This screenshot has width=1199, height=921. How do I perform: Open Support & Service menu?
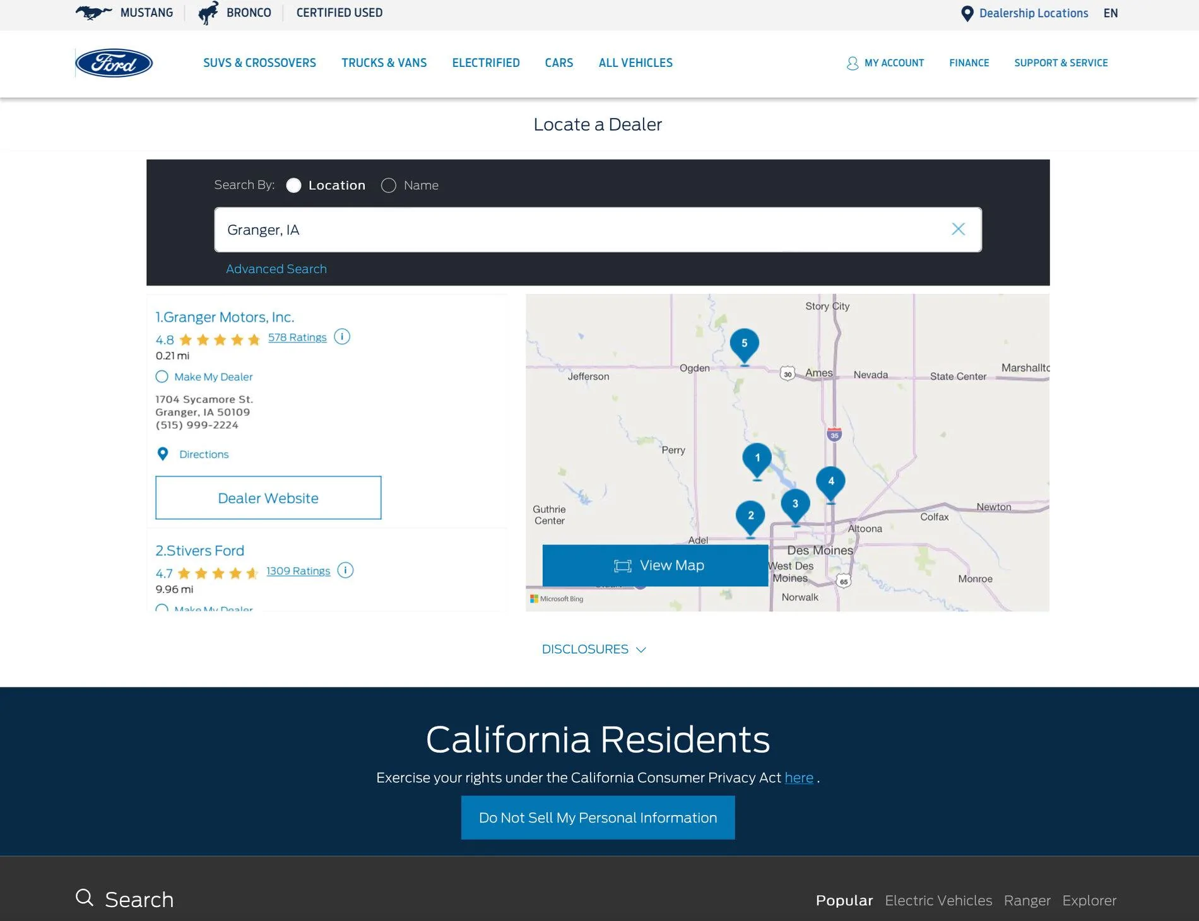click(1061, 63)
